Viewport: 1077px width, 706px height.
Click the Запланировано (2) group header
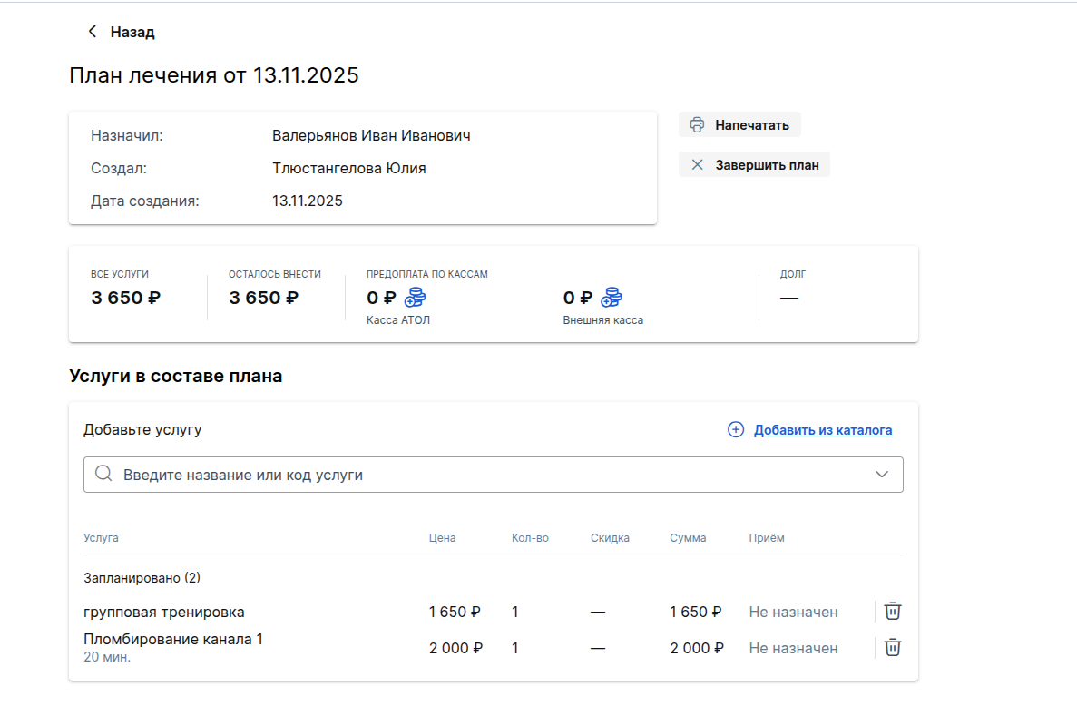coord(142,578)
